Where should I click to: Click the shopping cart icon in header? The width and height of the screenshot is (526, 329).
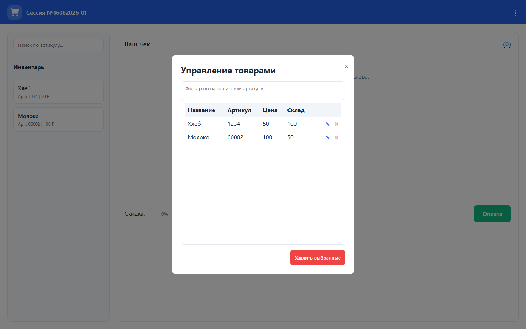(15, 12)
